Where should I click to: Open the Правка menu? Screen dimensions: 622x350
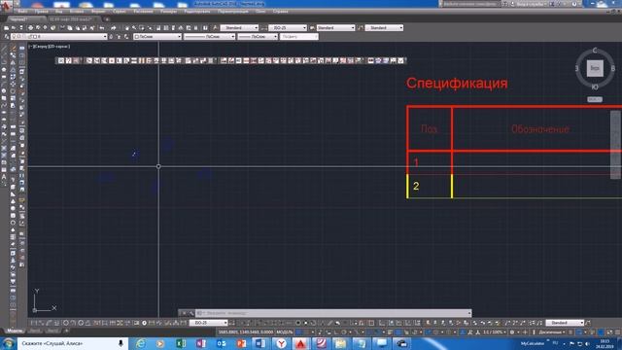(41, 12)
